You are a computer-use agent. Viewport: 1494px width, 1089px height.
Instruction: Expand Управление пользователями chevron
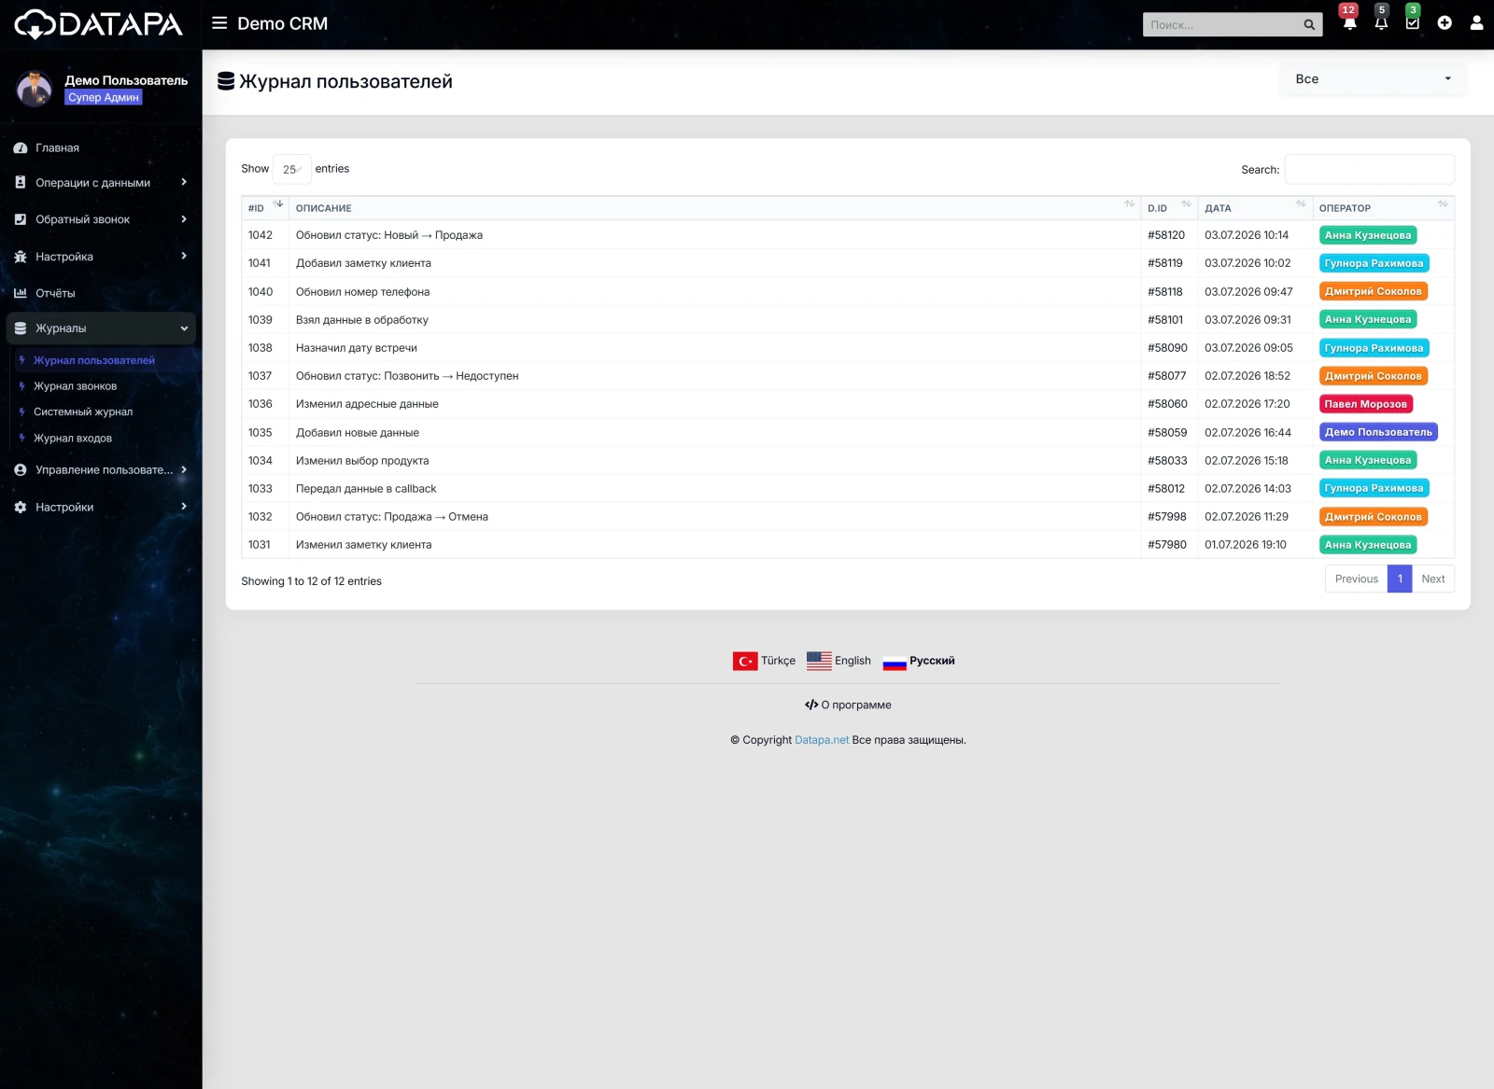184,470
